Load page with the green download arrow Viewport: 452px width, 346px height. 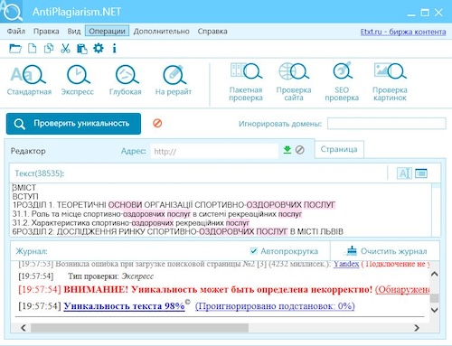point(287,150)
